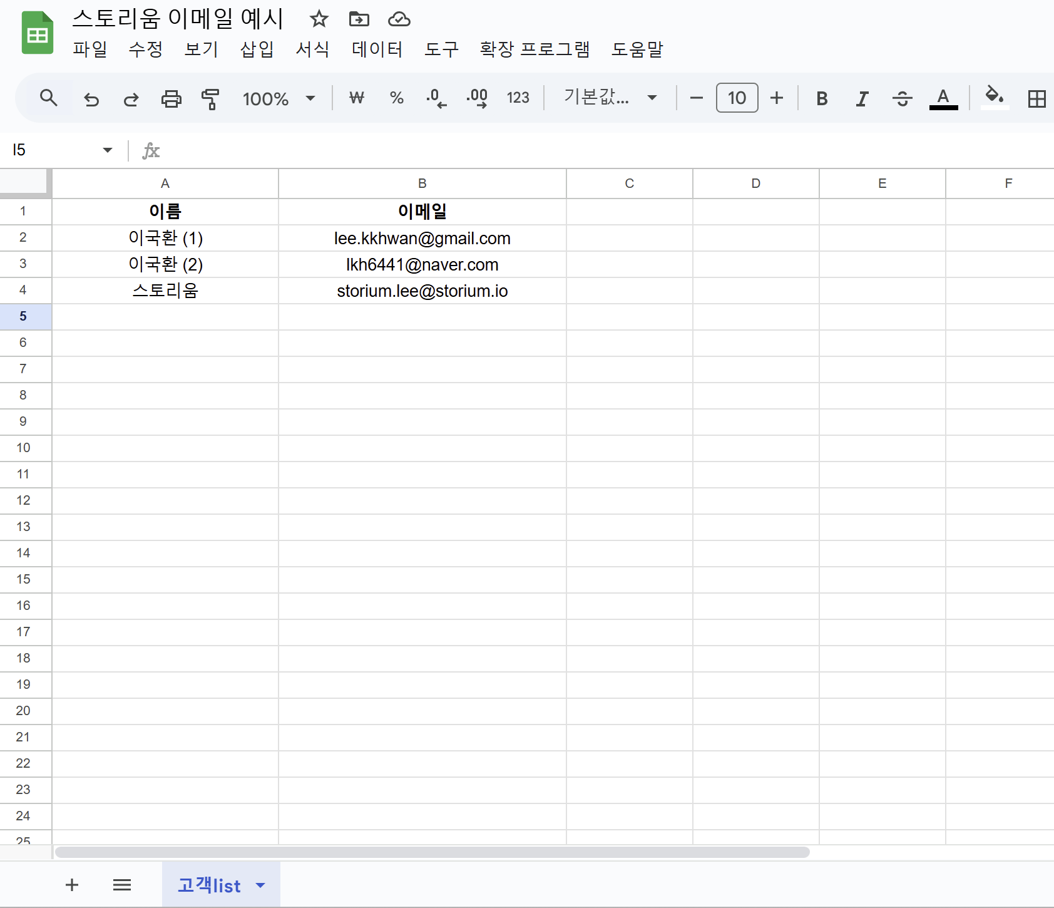Select the paint format roller tool
Viewport: 1054px width, 908px height.
[210, 99]
